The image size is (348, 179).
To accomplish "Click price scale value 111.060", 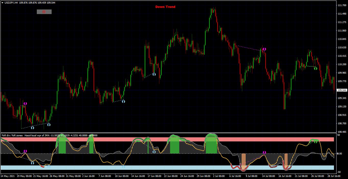I will [x=342, y=31].
